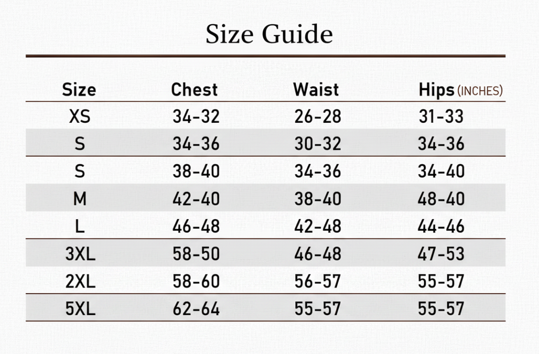This screenshot has height=354, width=539.
Task: Select the L size row label
Action: pos(80,226)
